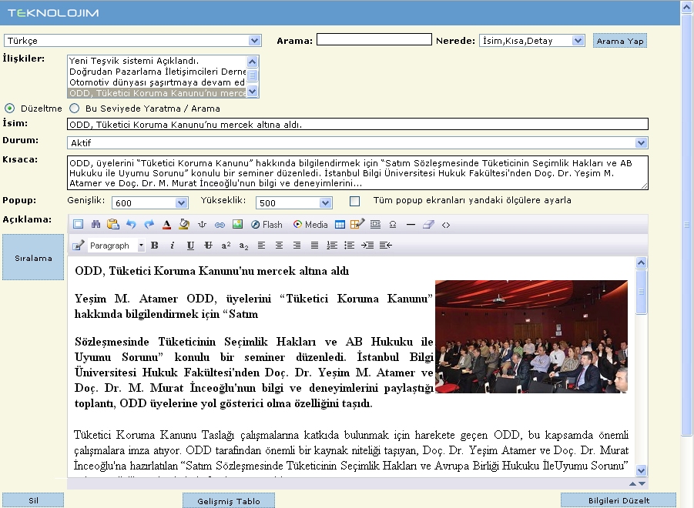Open the background fill color bucket icon
Image resolution: width=694 pixels, height=508 pixels.
point(184,224)
